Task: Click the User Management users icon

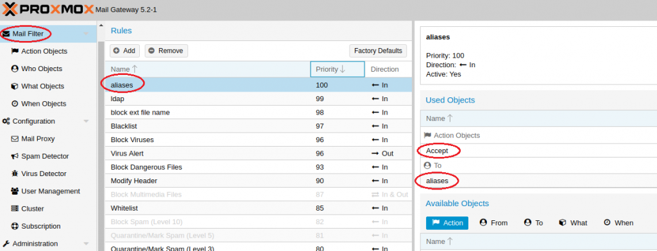Action: point(15,191)
